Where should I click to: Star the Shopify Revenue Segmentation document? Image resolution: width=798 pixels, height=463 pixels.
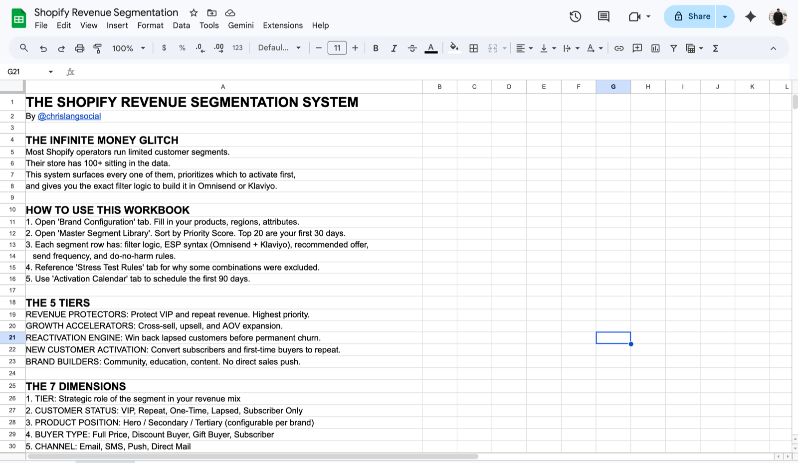194,12
